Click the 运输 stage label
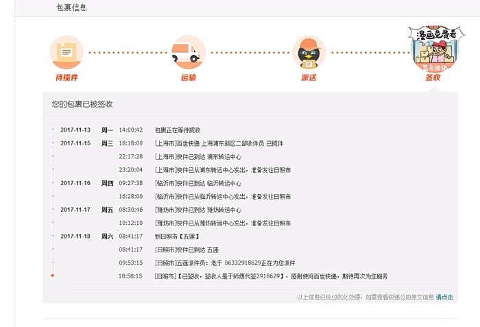 [x=188, y=77]
